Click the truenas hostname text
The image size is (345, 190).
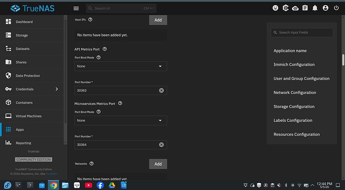click(33, 151)
